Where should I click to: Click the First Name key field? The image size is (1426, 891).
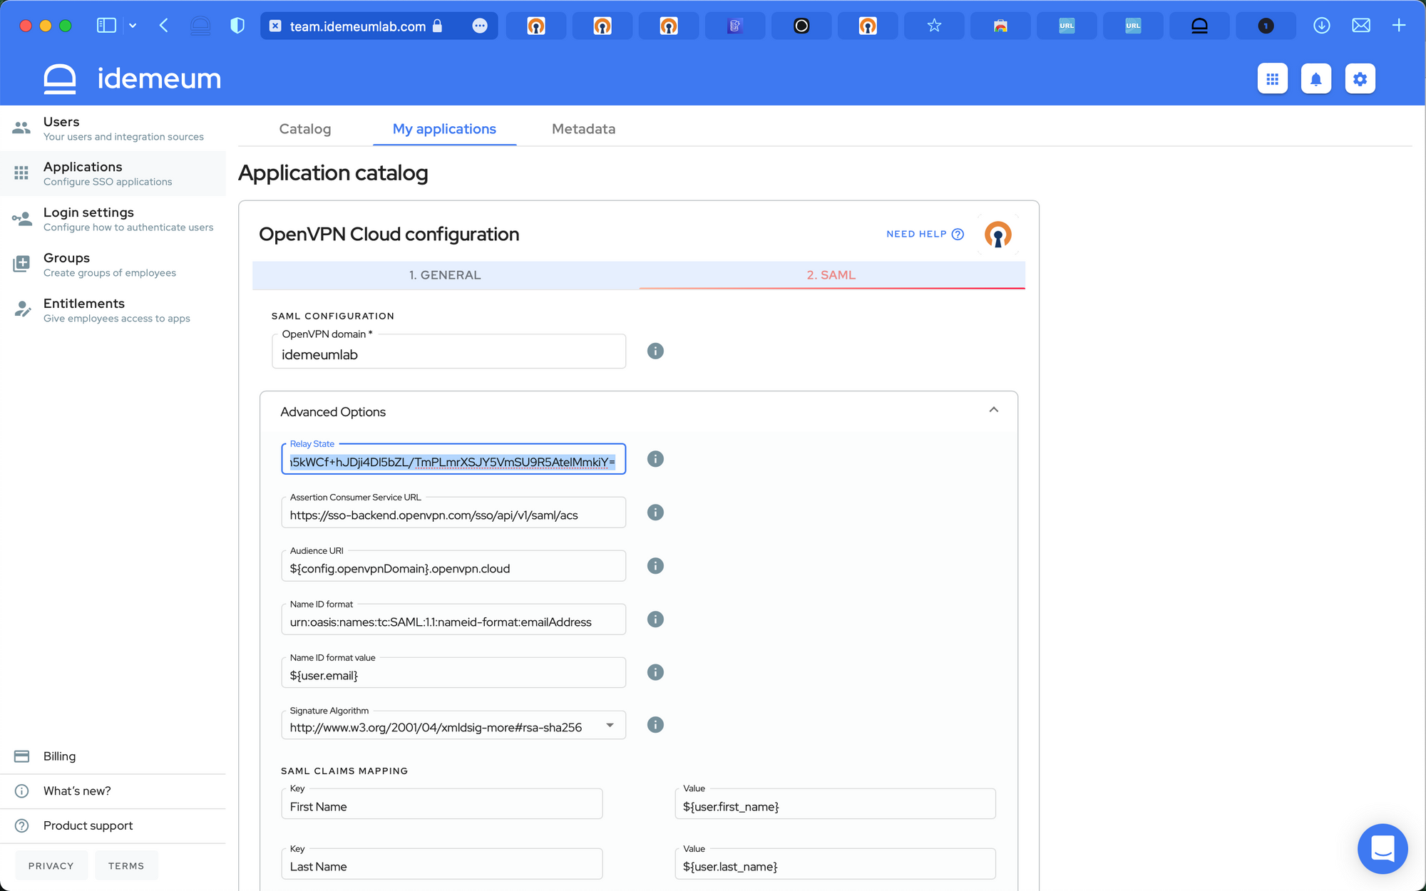click(442, 804)
